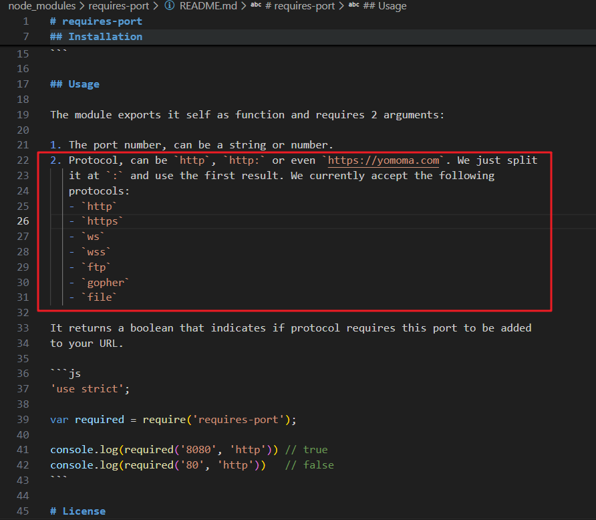Click 'to your URL.' text on line 34
Screen dimensions: 596x520
(x=87, y=344)
